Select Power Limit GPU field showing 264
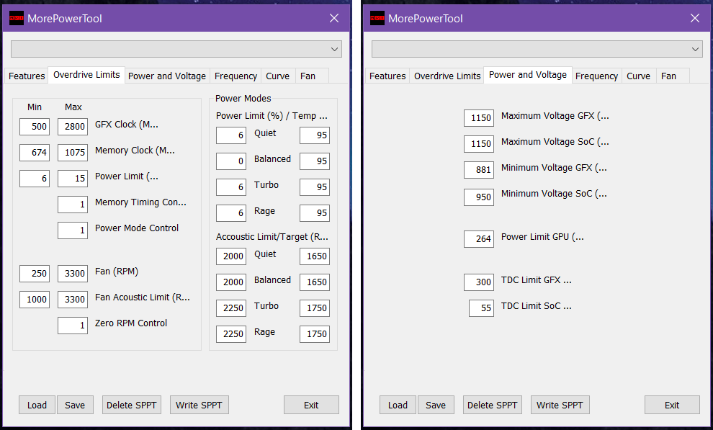This screenshot has height=430, width=713. pyautogui.click(x=479, y=239)
